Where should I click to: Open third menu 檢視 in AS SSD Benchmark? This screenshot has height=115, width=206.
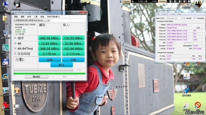click(x=29, y=17)
